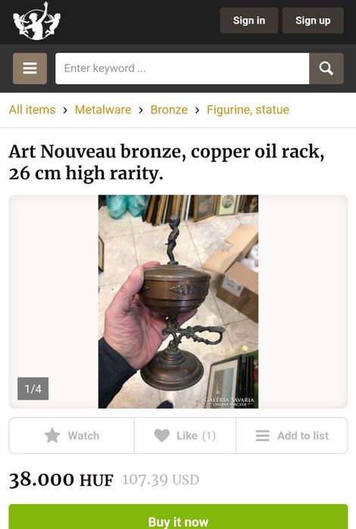356x529 pixels.
Task: Click the breadcrumb chevron after All items
Action: [65, 110]
